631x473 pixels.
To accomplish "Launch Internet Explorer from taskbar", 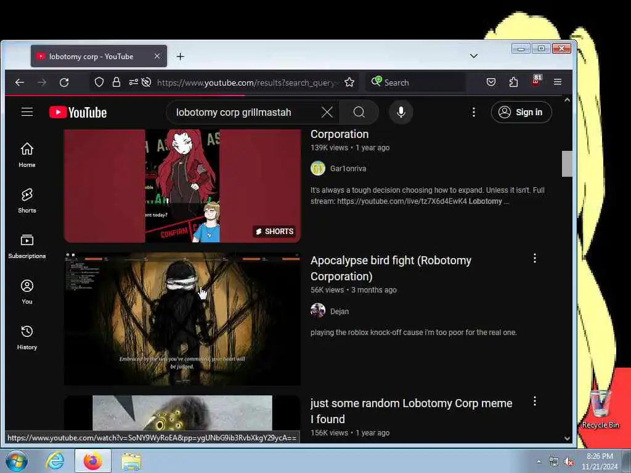I will tap(55, 461).
